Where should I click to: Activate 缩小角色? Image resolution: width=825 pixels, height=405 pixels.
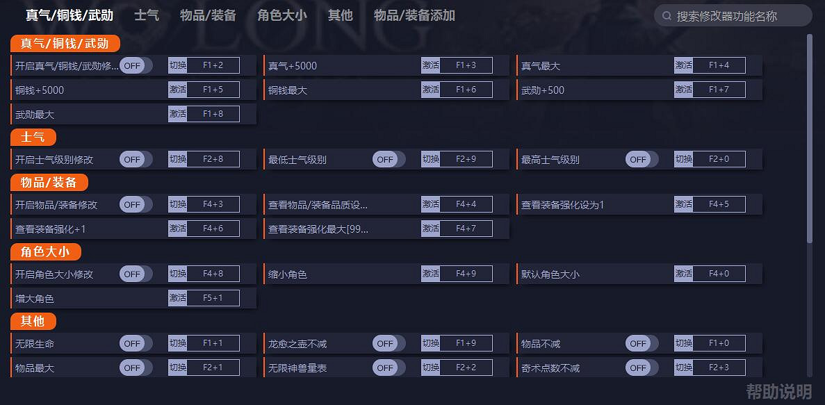coord(430,273)
